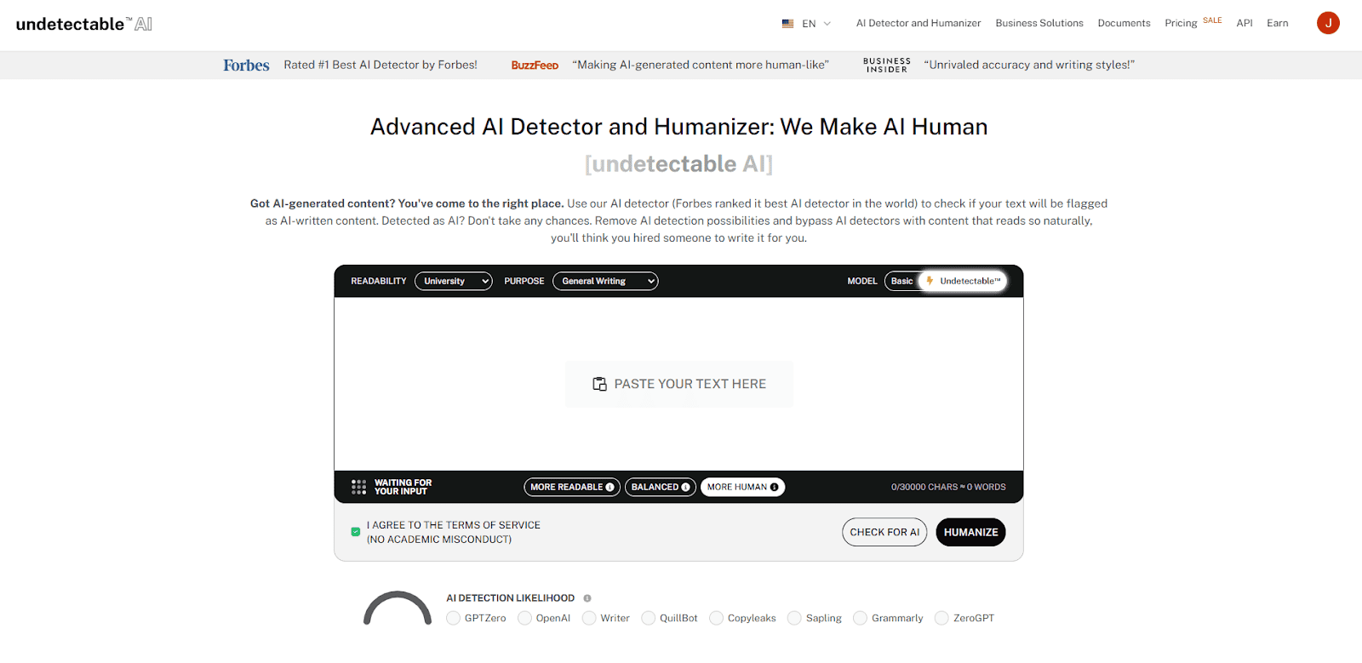Select the ZeroGPT detector indicator
This screenshot has width=1362, height=663.
click(941, 618)
